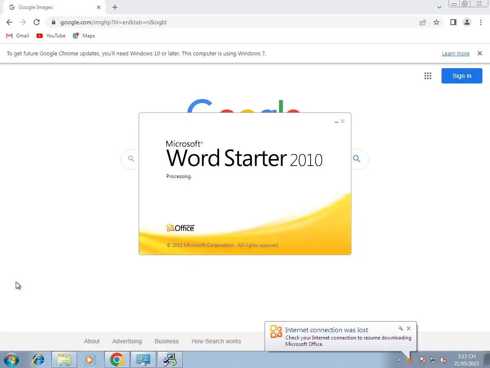Close the Word Starter splash screen

(342, 121)
